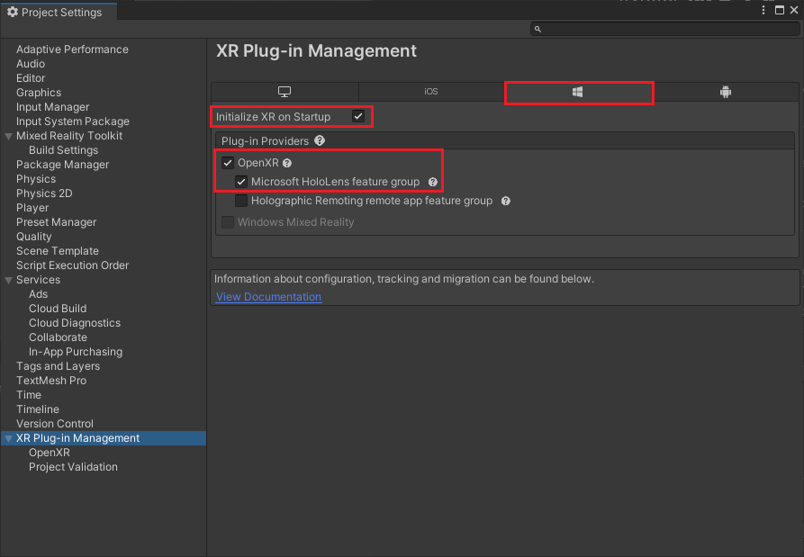This screenshot has height=557, width=804.
Task: Select the Audio settings category
Action: pyautogui.click(x=31, y=64)
